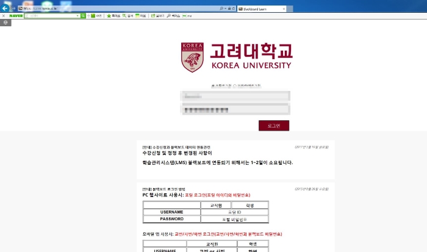This screenshot has width=427, height=252.
Task: Click the 학생 header in second table
Action: tap(253, 244)
